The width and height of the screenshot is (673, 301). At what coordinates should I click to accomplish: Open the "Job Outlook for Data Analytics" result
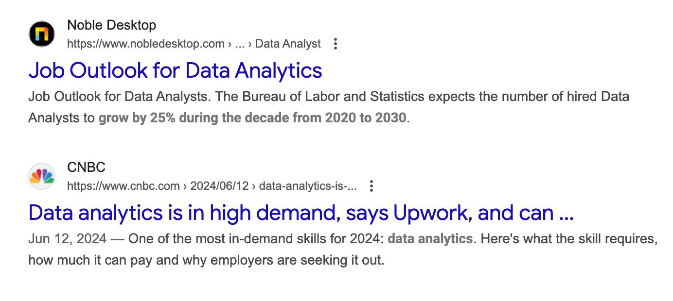point(175,71)
